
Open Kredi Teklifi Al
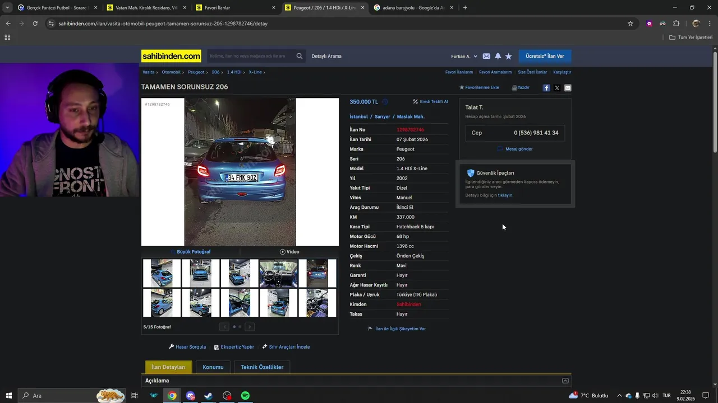pos(430,102)
